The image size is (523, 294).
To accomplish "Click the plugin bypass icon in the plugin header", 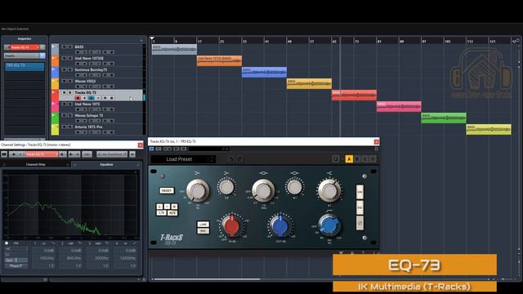I will (151, 149).
